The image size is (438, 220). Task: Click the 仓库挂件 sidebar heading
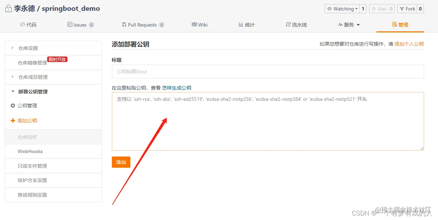(x=28, y=137)
